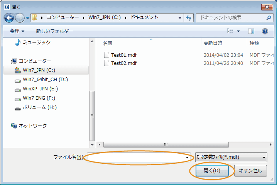
Task: Toggle the preview pane icon
Action: [251, 31]
